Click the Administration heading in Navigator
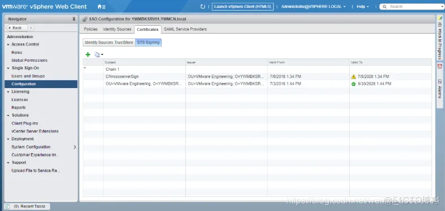The height and width of the screenshot is (211, 445). click(x=20, y=37)
